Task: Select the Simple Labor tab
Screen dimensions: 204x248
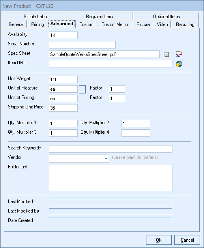Action: pyautogui.click(x=36, y=17)
